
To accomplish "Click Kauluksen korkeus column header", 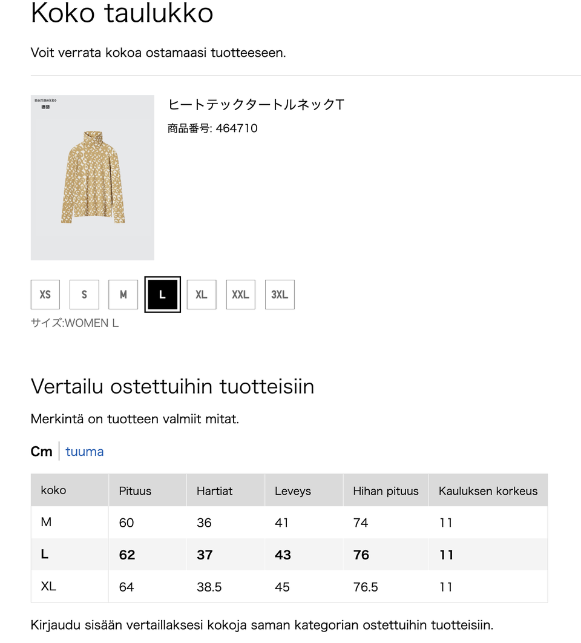I will 488,491.
